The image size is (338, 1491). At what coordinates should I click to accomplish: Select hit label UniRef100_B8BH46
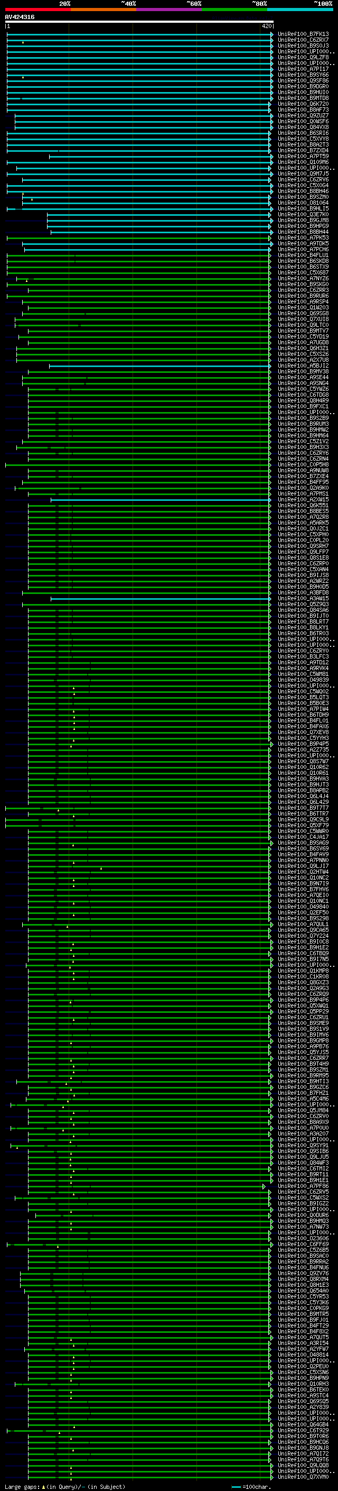tap(303, 191)
